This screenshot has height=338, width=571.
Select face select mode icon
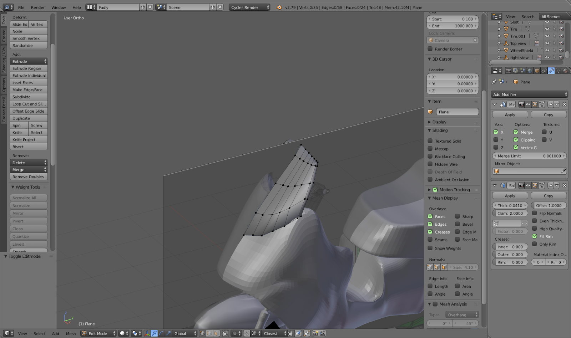click(216, 333)
